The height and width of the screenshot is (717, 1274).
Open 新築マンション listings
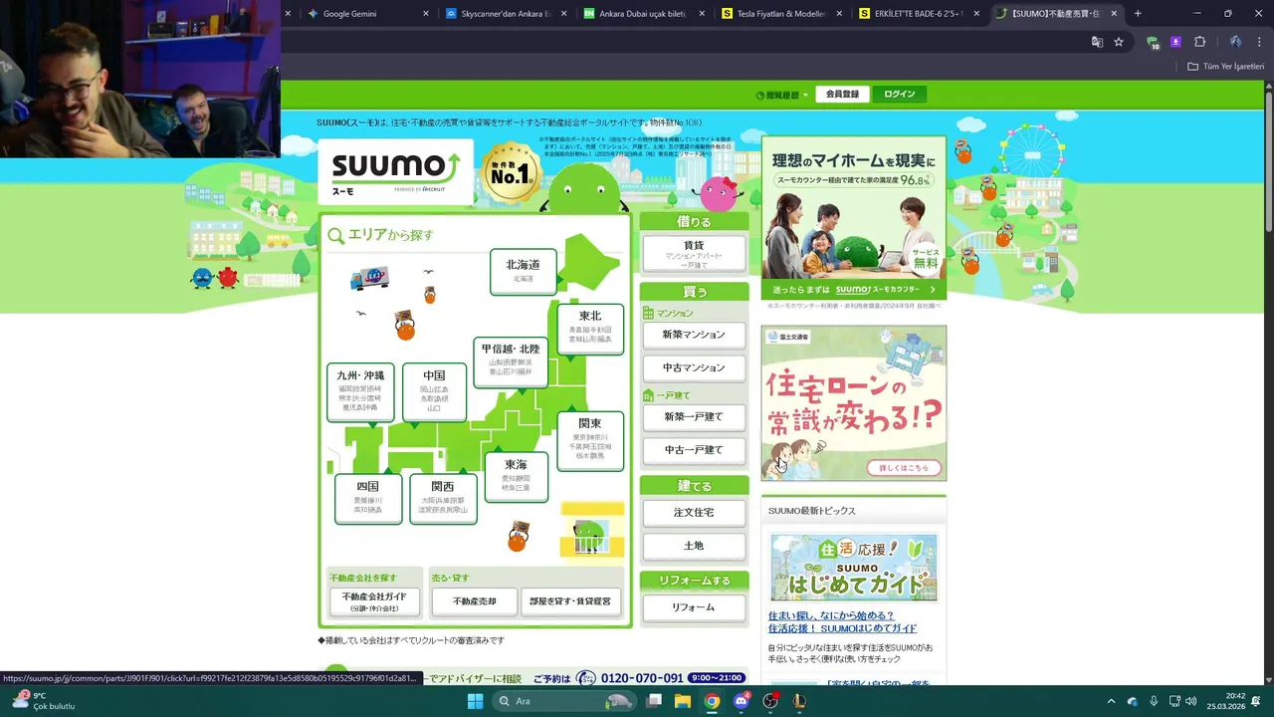pos(694,335)
